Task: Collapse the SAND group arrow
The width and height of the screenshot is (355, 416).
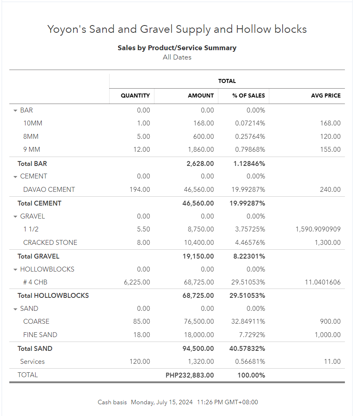Action: click(x=15, y=309)
